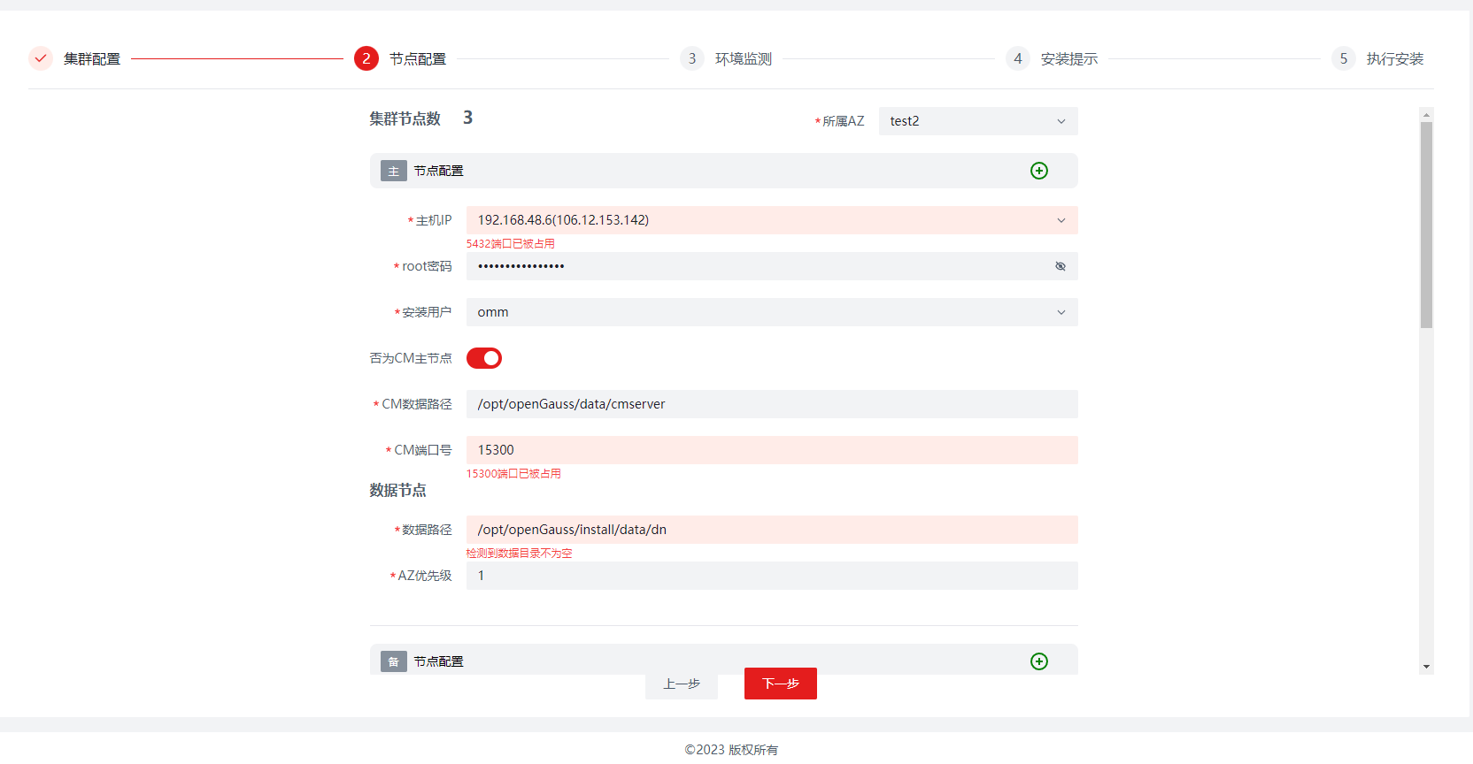
Task: Toggle the CM主节点 switch off
Action: [x=484, y=358]
